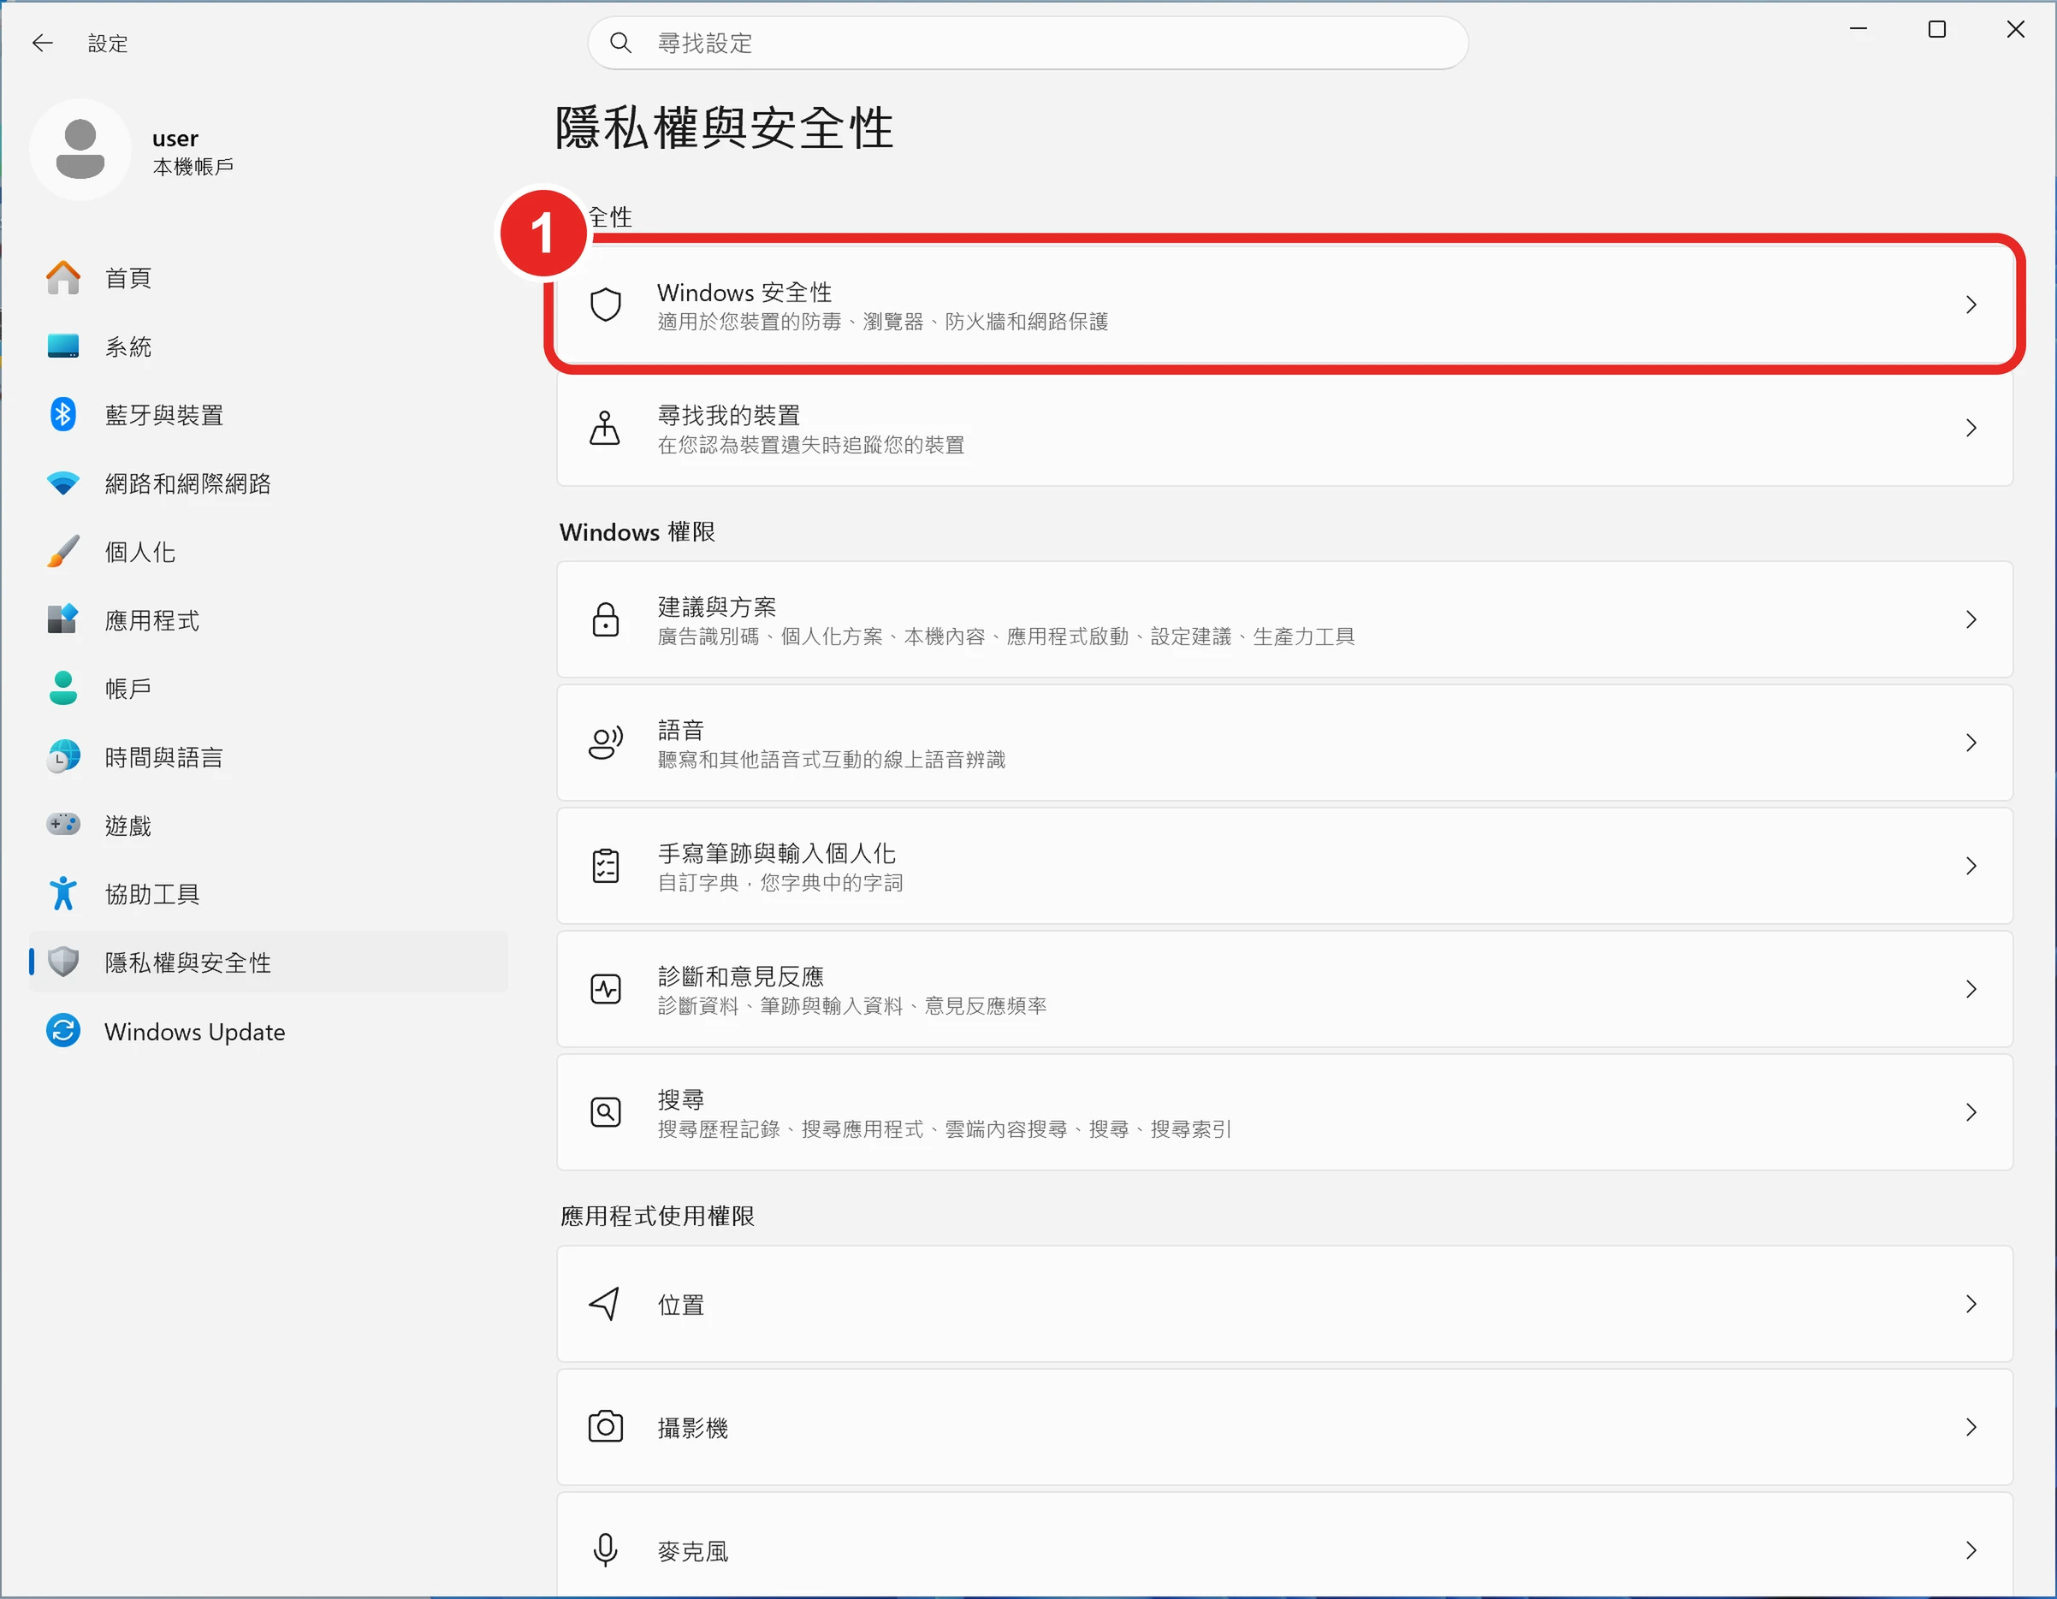Screen dimensions: 2057x1599
Task: Click the padlock icon in 建議與方案 row
Action: (606, 619)
